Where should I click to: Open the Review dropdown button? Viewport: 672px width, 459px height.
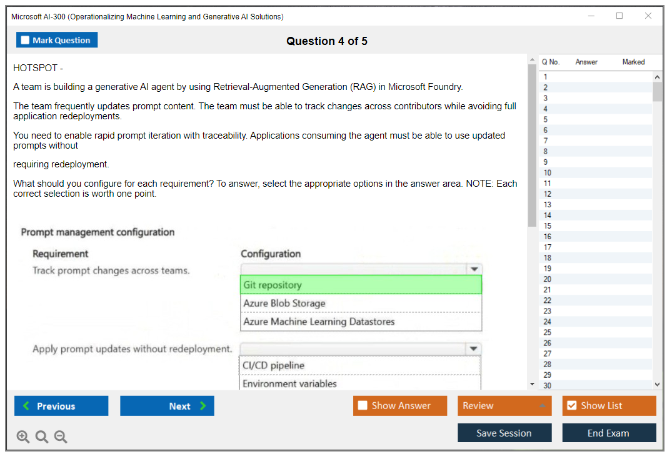tap(504, 406)
